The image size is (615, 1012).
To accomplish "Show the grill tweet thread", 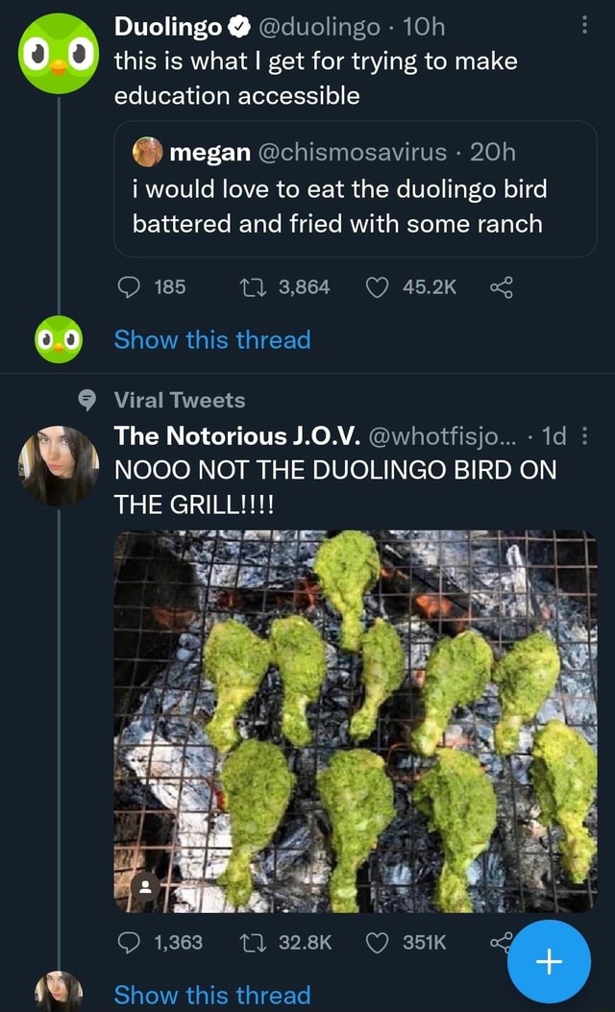I will (212, 995).
